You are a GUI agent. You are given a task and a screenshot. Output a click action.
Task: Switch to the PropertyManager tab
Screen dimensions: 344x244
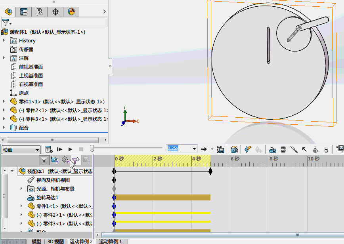coord(24,11)
